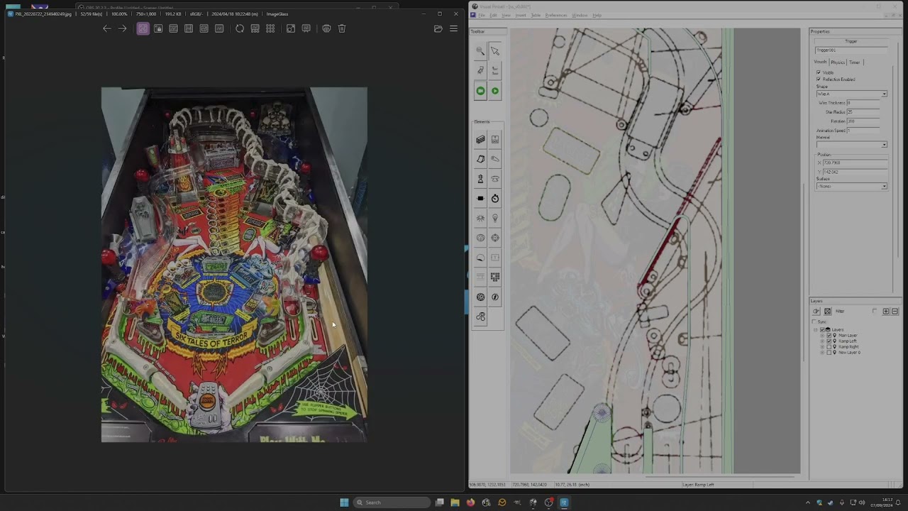The height and width of the screenshot is (511, 908).
Task: Delete the image using the trash icon
Action: [x=342, y=28]
